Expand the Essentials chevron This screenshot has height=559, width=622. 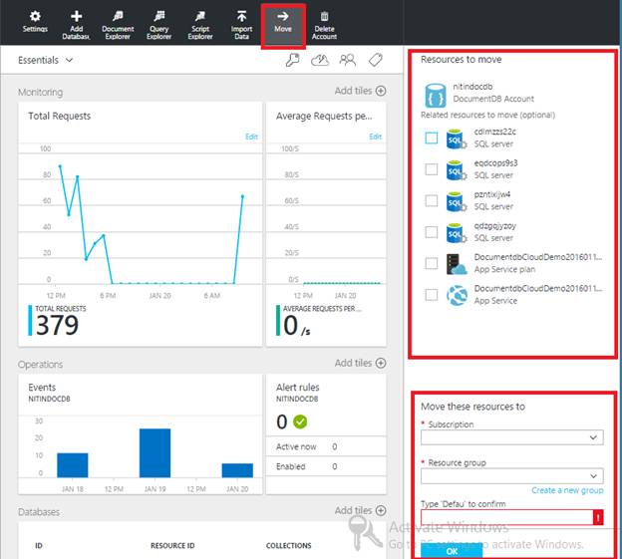pyautogui.click(x=69, y=60)
